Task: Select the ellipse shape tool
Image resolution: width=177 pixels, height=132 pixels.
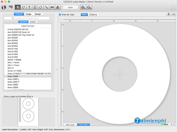Action: coord(41,7)
